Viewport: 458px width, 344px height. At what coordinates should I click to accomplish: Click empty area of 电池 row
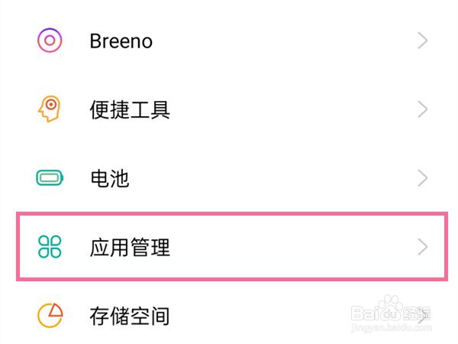pyautogui.click(x=272, y=178)
